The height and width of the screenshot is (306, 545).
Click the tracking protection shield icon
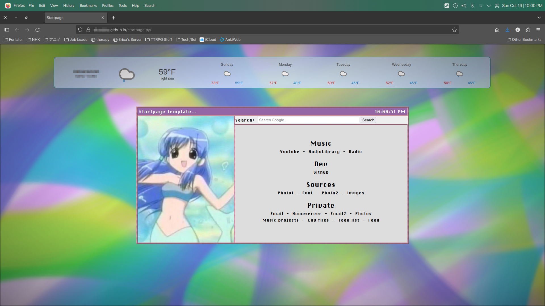click(x=80, y=30)
